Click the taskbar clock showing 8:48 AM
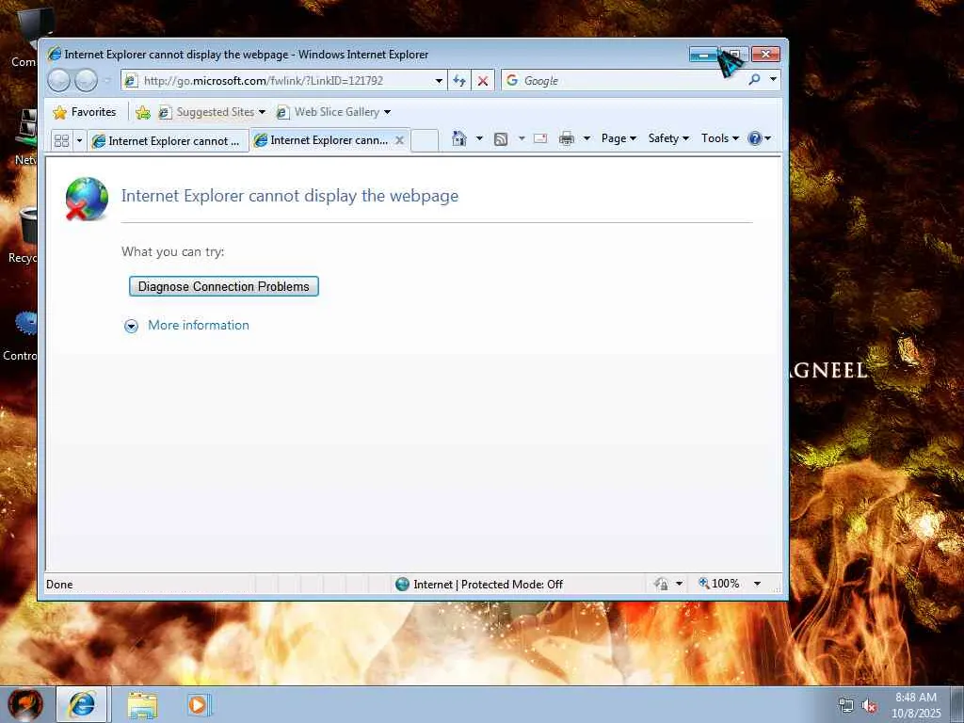The image size is (964, 723). (x=916, y=705)
